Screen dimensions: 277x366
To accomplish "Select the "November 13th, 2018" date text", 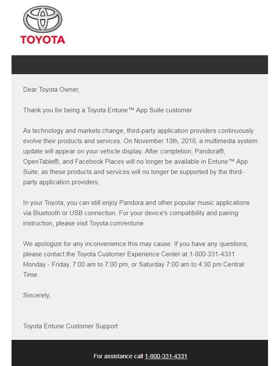I will [165, 141].
